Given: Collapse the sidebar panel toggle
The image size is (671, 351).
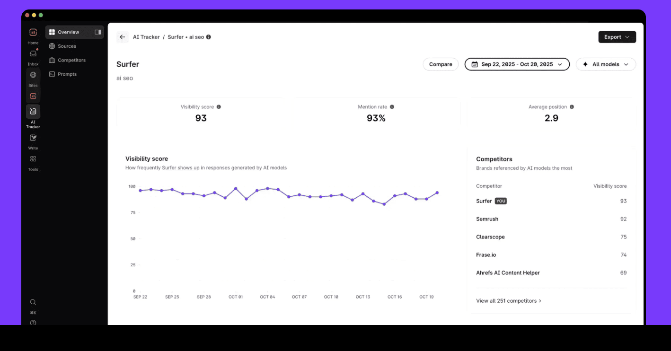Looking at the screenshot, I should pyautogui.click(x=98, y=32).
